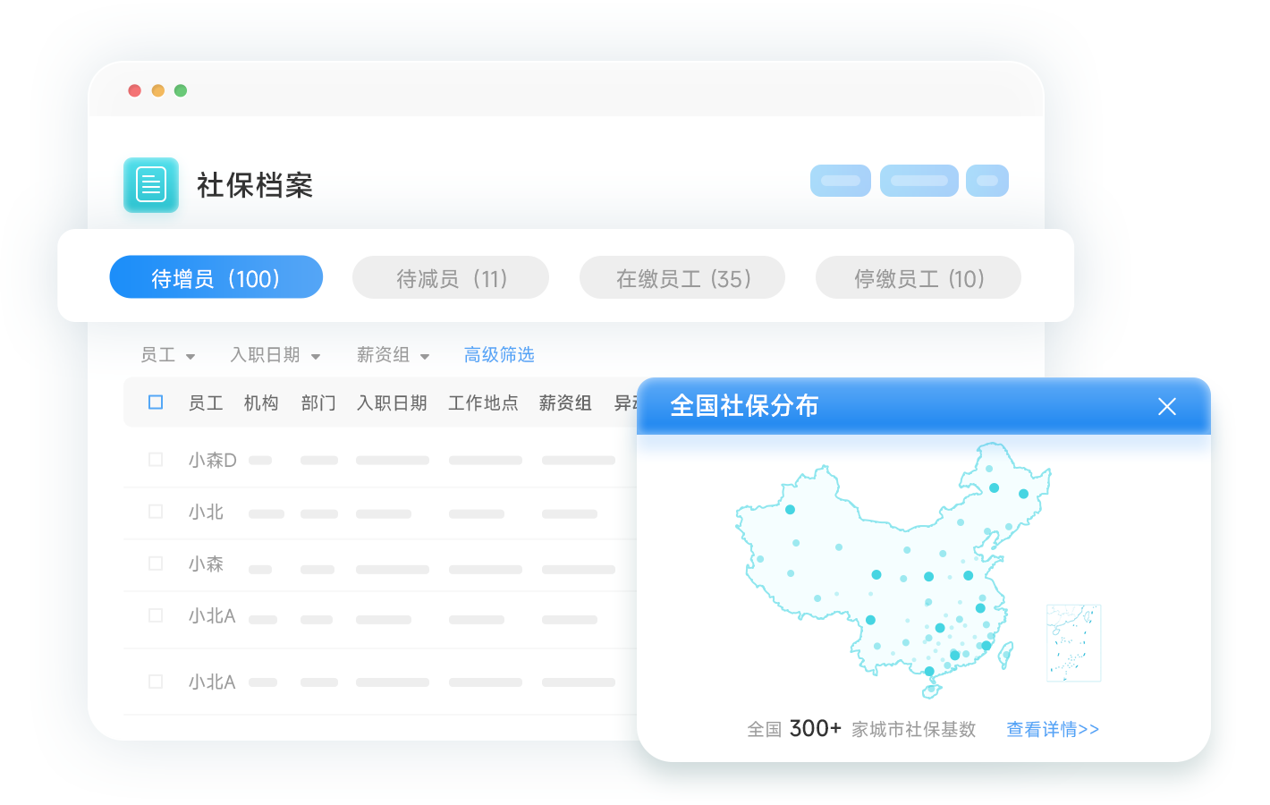Open the 入职日期 filter dropdown
This screenshot has height=805, width=1270.
tap(275, 355)
